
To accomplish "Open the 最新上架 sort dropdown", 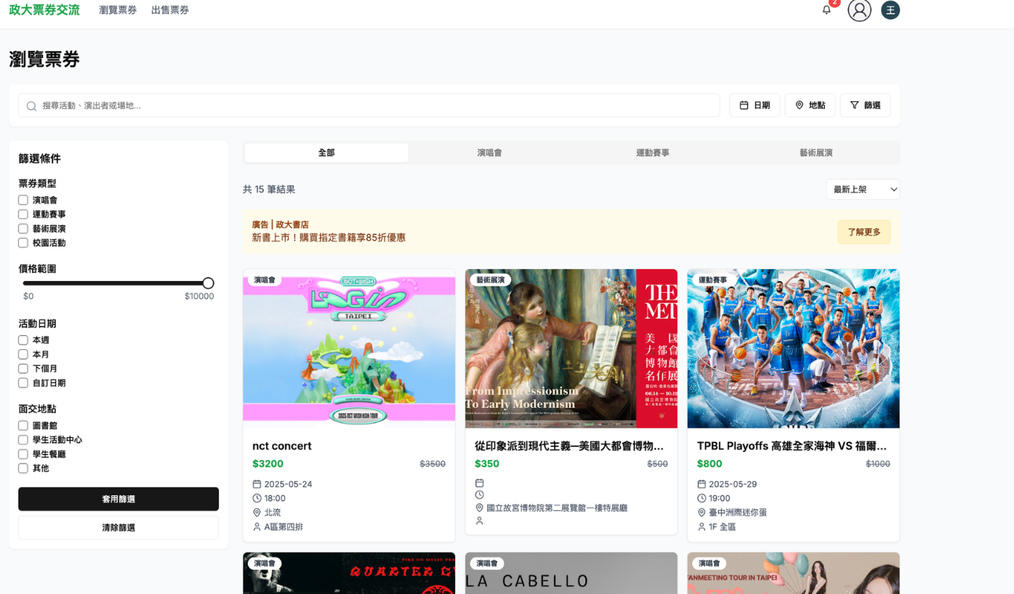I will click(x=863, y=189).
